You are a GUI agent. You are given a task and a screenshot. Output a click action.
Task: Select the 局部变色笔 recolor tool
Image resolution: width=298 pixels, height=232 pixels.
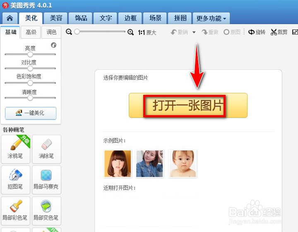(x=46, y=211)
